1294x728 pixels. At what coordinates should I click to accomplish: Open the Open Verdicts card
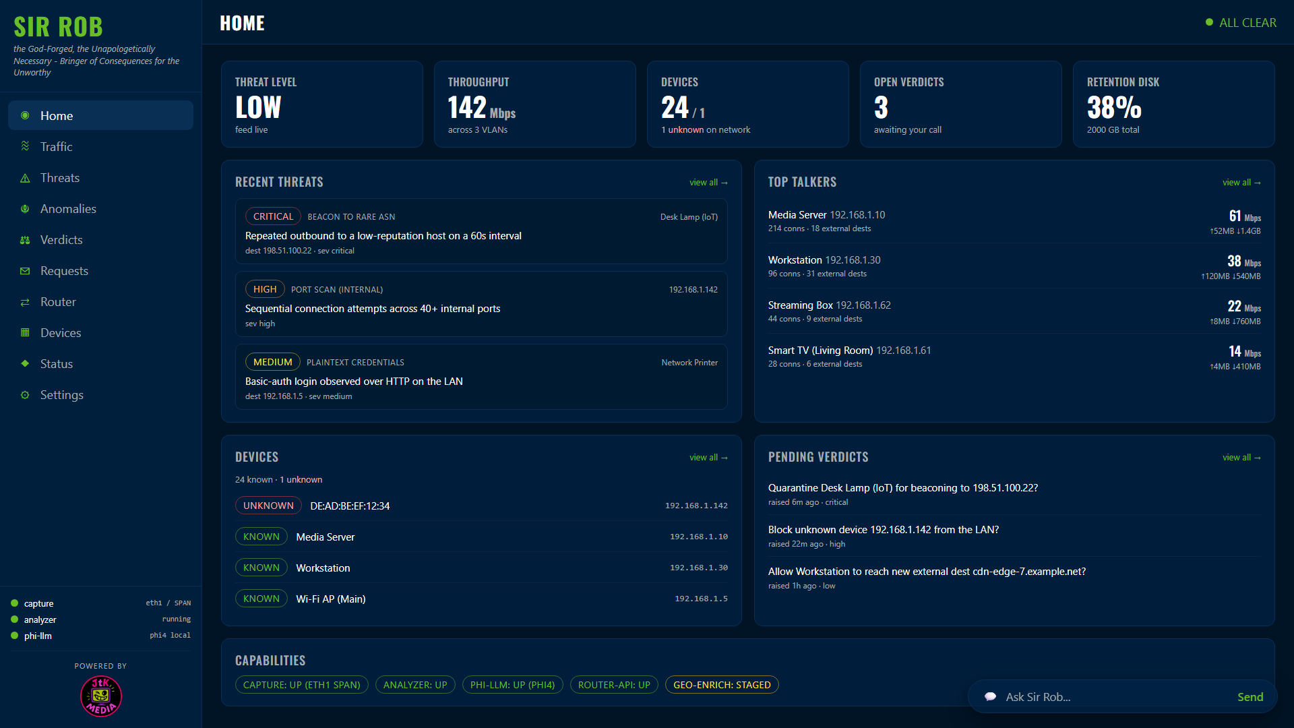point(961,104)
